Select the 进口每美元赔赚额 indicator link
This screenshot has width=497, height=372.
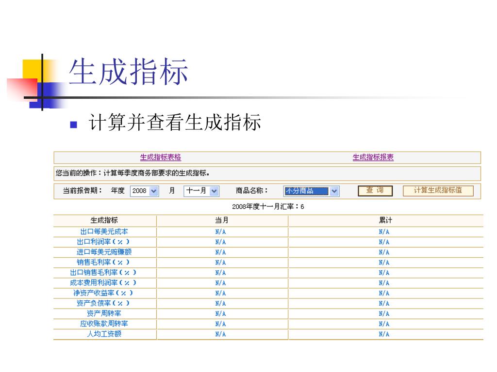tap(104, 252)
